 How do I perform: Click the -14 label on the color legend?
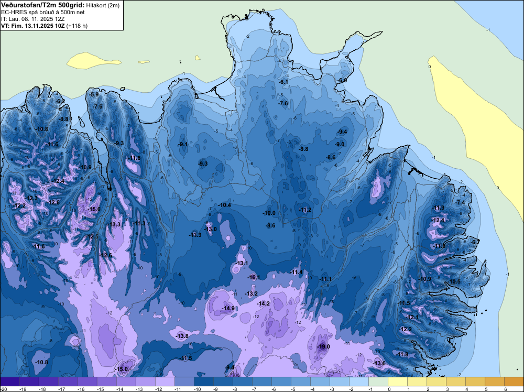pyautogui.click(x=120, y=389)
